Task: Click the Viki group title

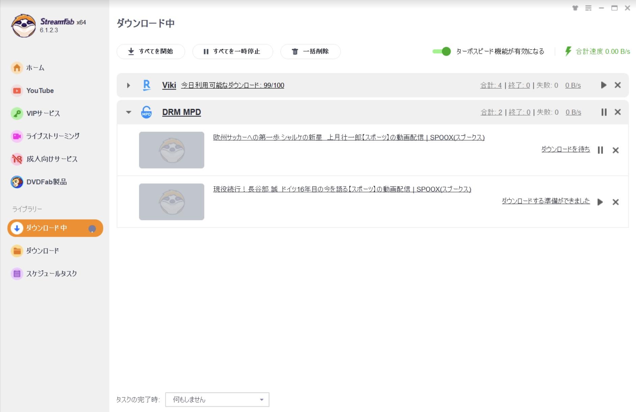Action: click(x=169, y=85)
